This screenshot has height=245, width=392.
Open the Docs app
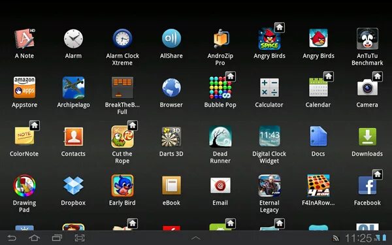tap(318, 136)
